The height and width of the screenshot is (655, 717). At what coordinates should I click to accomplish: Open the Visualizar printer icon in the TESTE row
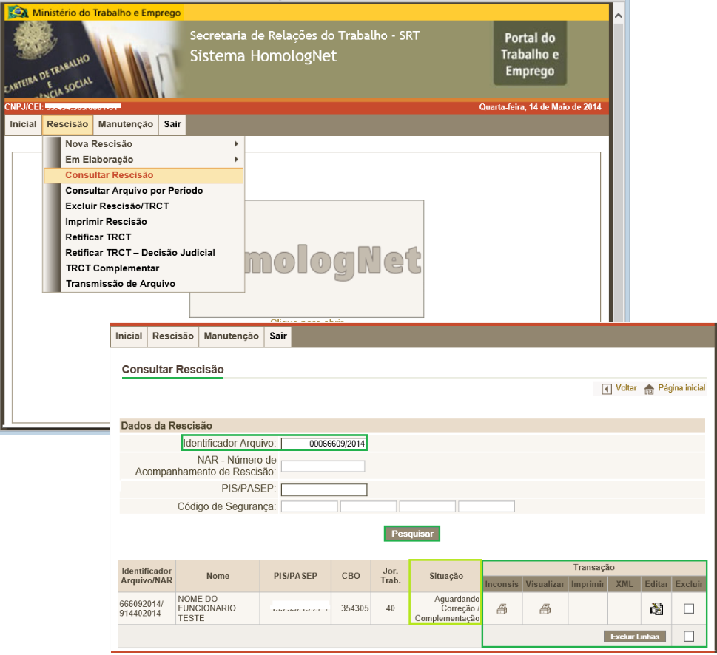point(545,609)
